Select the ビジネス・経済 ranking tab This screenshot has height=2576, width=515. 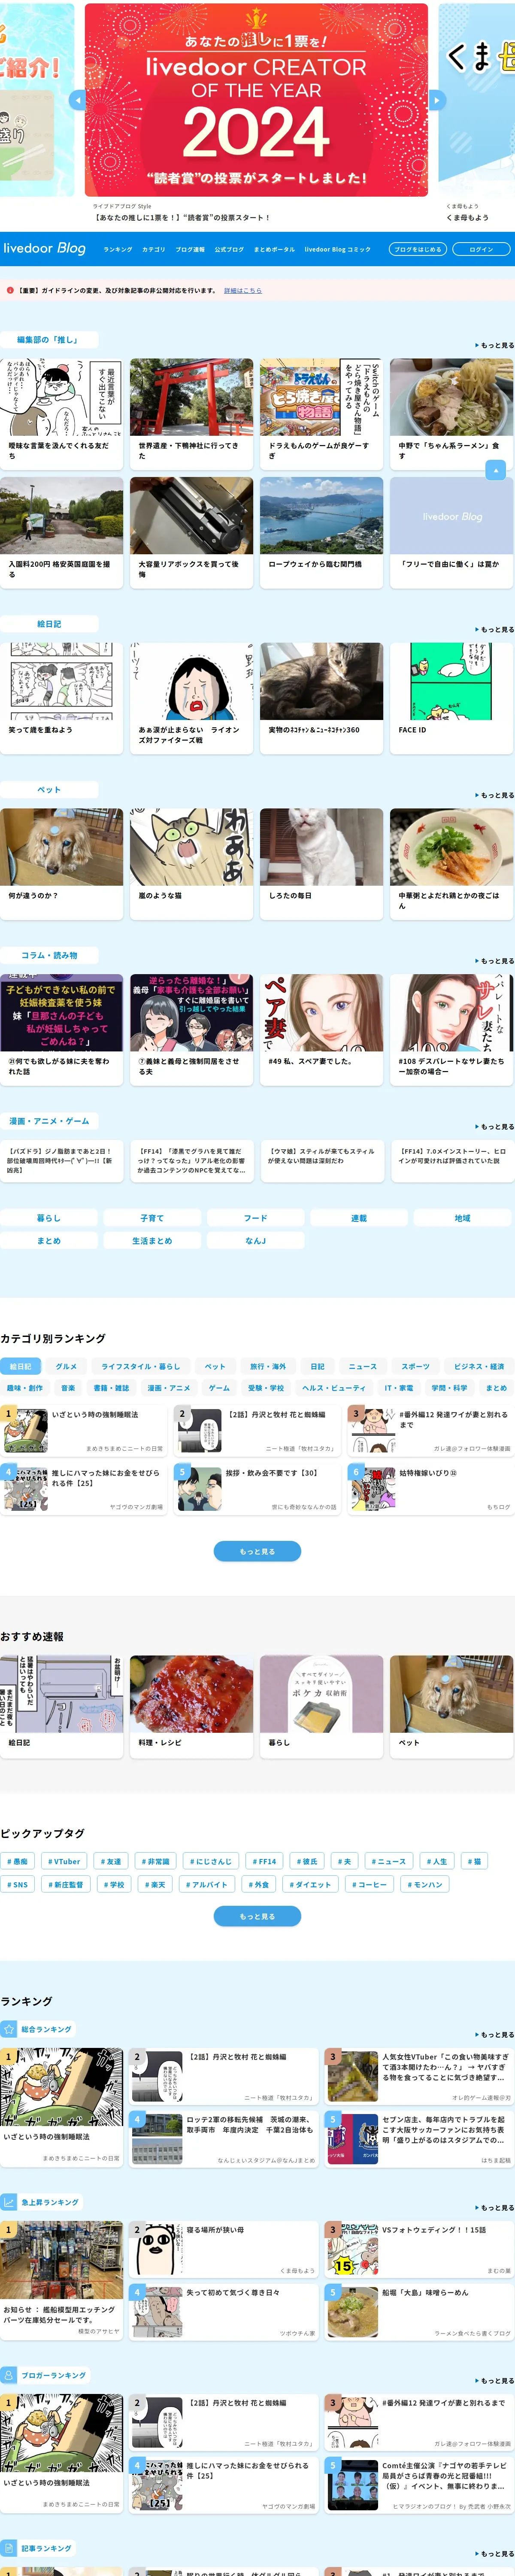[x=479, y=1366]
